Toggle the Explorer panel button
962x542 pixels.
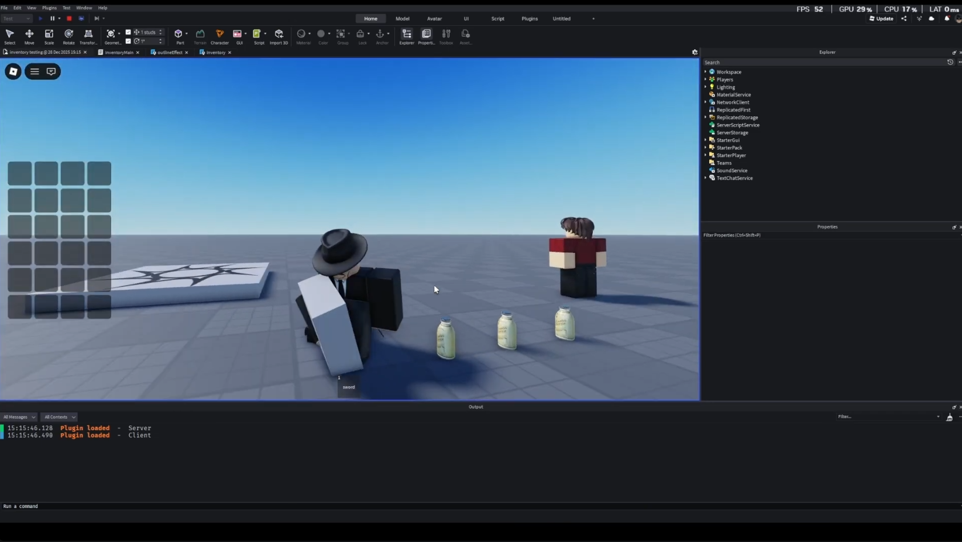(x=407, y=35)
